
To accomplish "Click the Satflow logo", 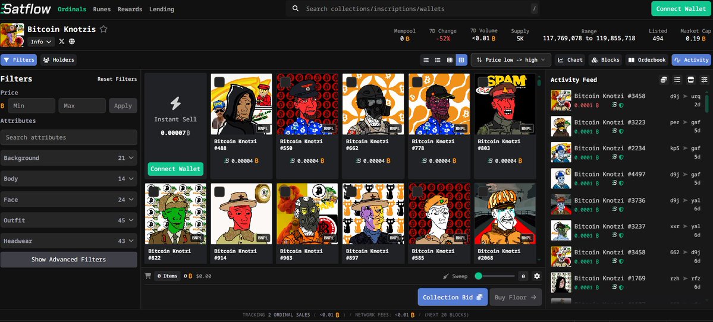I will [26, 9].
